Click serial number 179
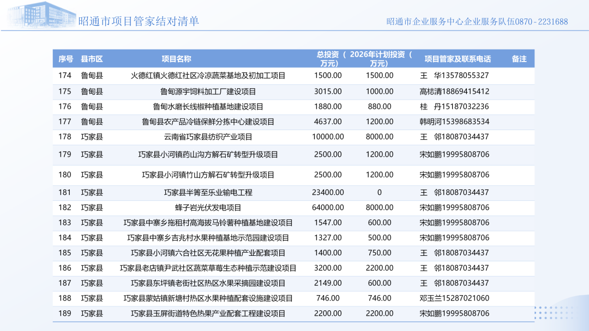 64,155
